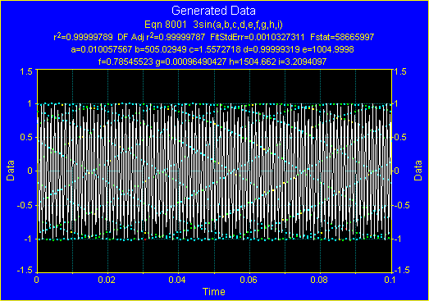Click the right y-axis label 0
429x301 pixels.
point(396,171)
